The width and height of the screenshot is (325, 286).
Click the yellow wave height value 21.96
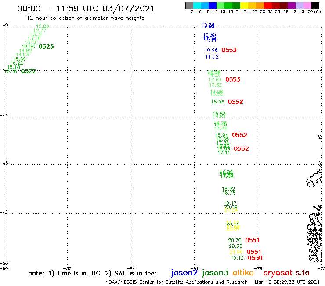[236, 252]
